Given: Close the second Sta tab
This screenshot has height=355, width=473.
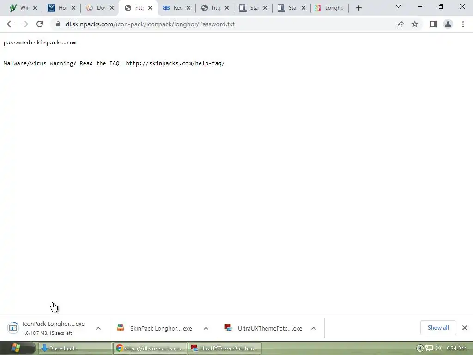Looking at the screenshot, I should [303, 8].
